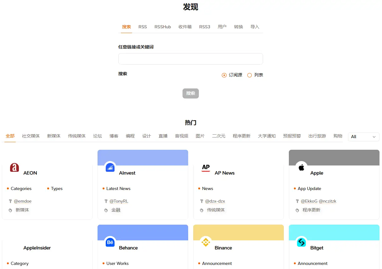Open the All filter dropdown
382x269 pixels.
(x=363, y=137)
